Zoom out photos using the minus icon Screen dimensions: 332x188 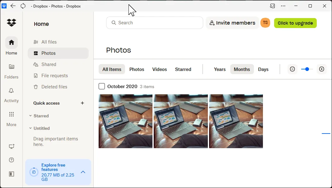(x=292, y=69)
